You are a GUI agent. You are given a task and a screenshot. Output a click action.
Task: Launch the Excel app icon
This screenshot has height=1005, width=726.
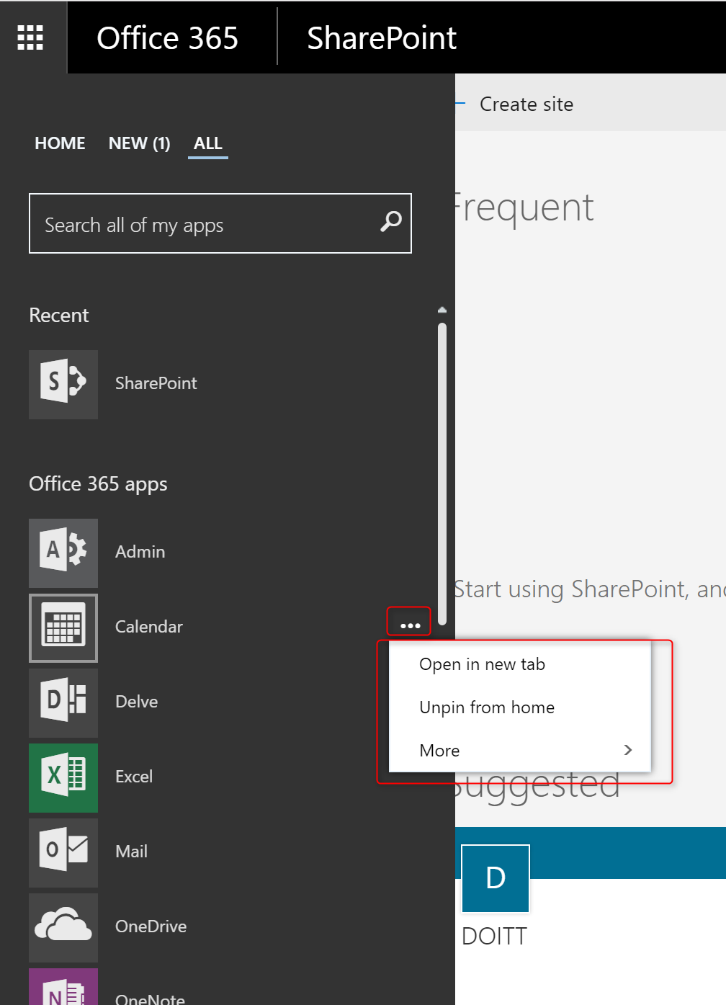click(x=63, y=777)
